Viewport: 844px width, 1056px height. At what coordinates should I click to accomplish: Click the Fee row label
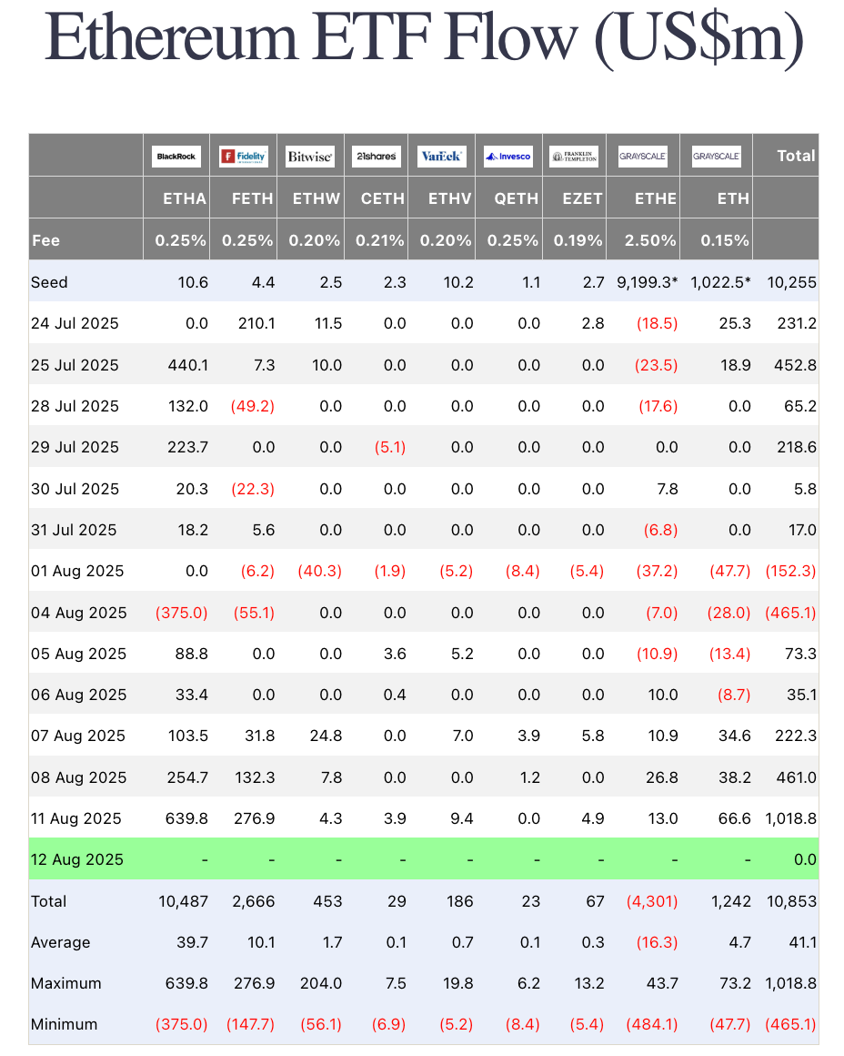tap(45, 240)
